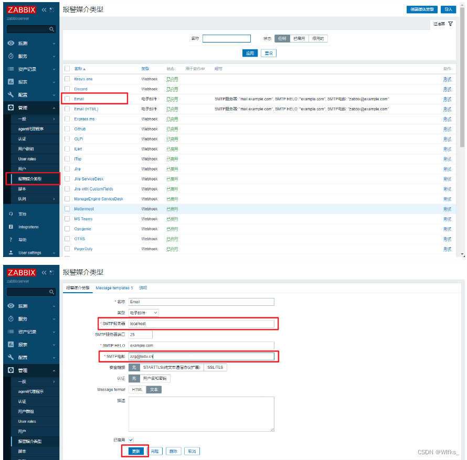Viewport: 467px width, 460px height.
Task: Click the clock icon for 服务 in the lower sidebar
Action: pyautogui.click(x=10, y=318)
